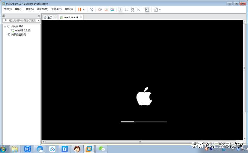Open the blue square-face app in the taskbar
Viewport: 248px width, 153px height.
(65, 149)
